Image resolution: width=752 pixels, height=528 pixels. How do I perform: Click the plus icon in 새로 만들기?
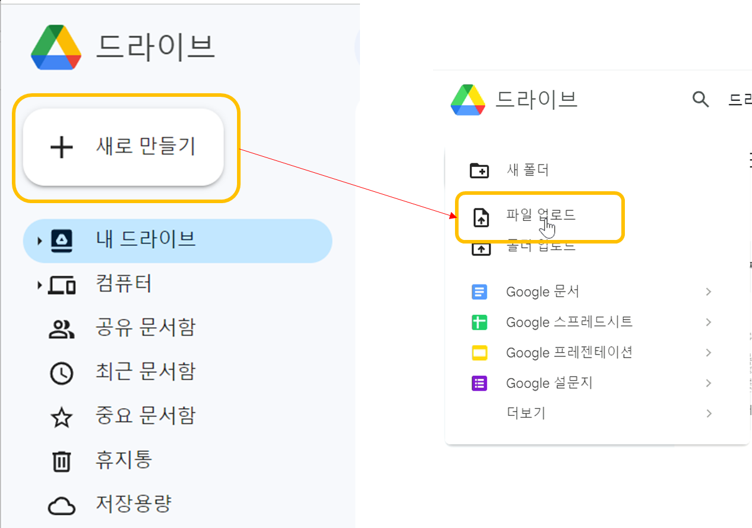(61, 147)
